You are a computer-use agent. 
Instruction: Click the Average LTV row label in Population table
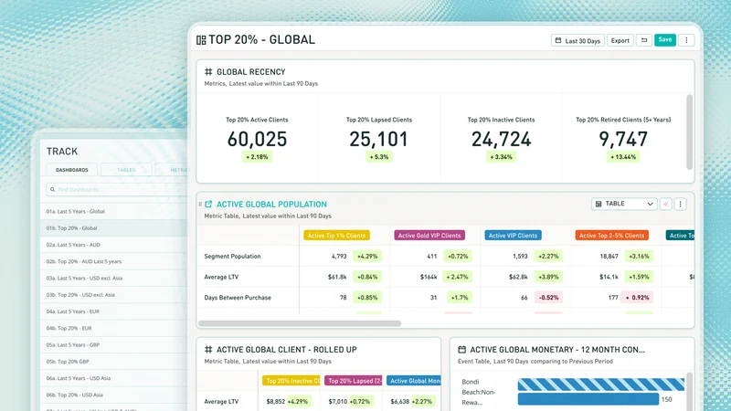(221, 277)
